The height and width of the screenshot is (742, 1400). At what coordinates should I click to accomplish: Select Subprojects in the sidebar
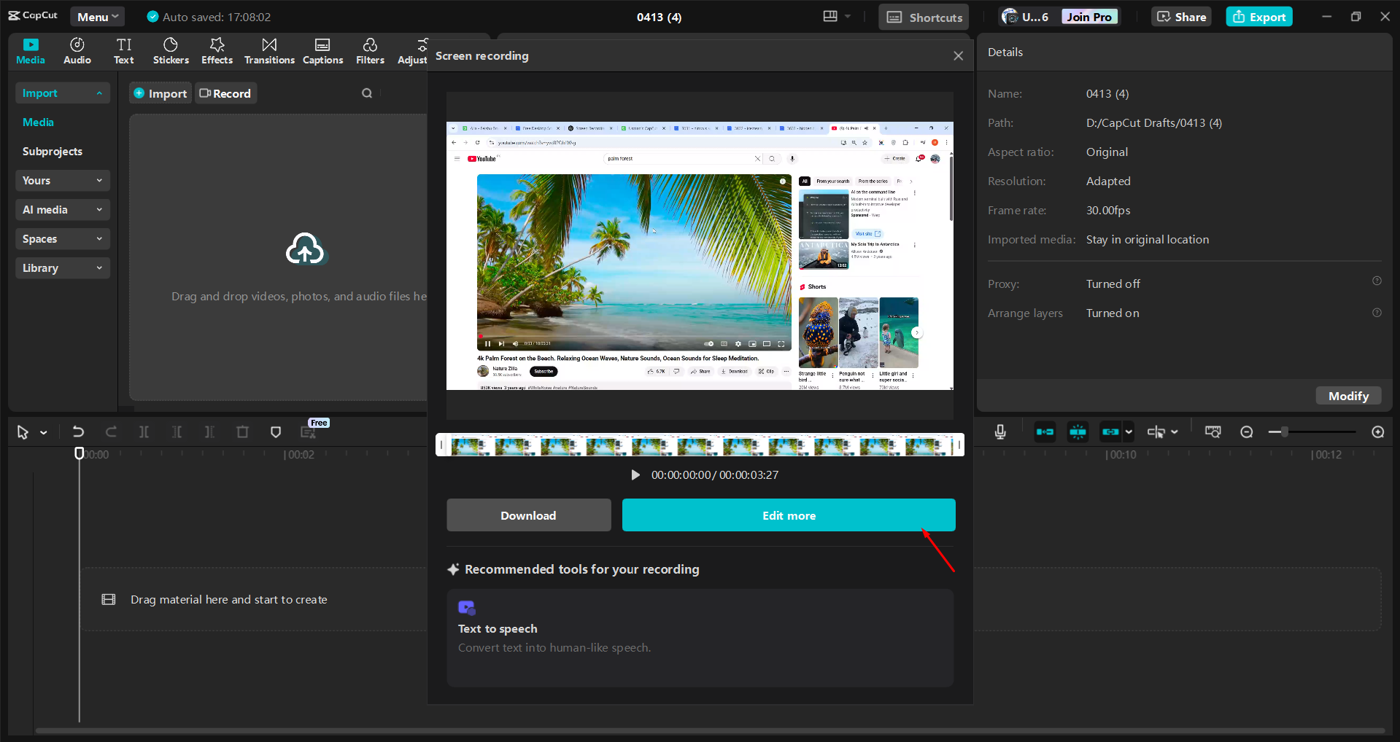click(53, 152)
